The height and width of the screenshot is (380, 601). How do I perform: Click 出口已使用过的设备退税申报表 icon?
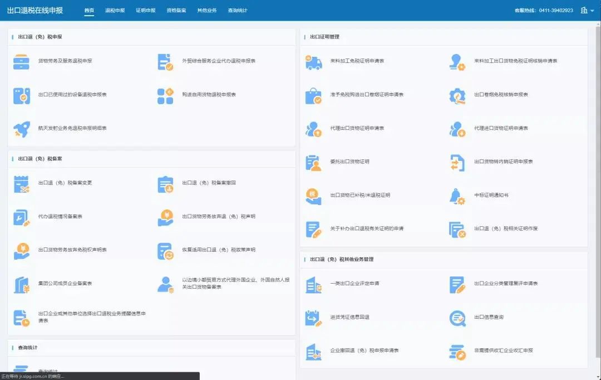22,96
